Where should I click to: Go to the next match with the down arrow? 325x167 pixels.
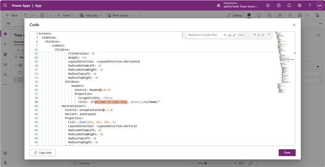pyautogui.click(x=259, y=35)
